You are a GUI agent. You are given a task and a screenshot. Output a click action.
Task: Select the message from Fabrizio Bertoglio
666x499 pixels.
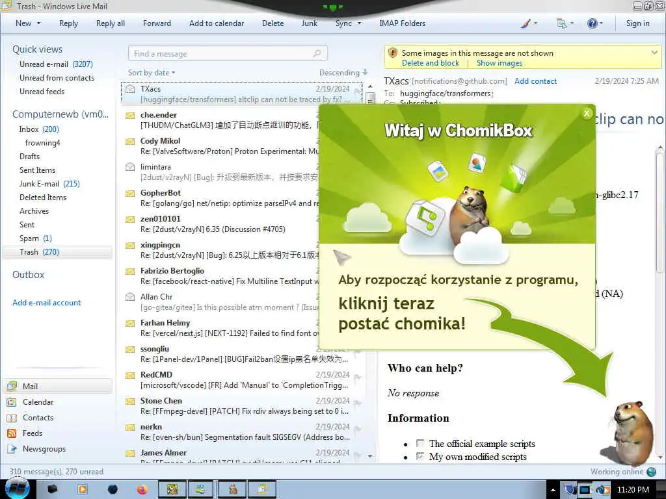click(221, 276)
